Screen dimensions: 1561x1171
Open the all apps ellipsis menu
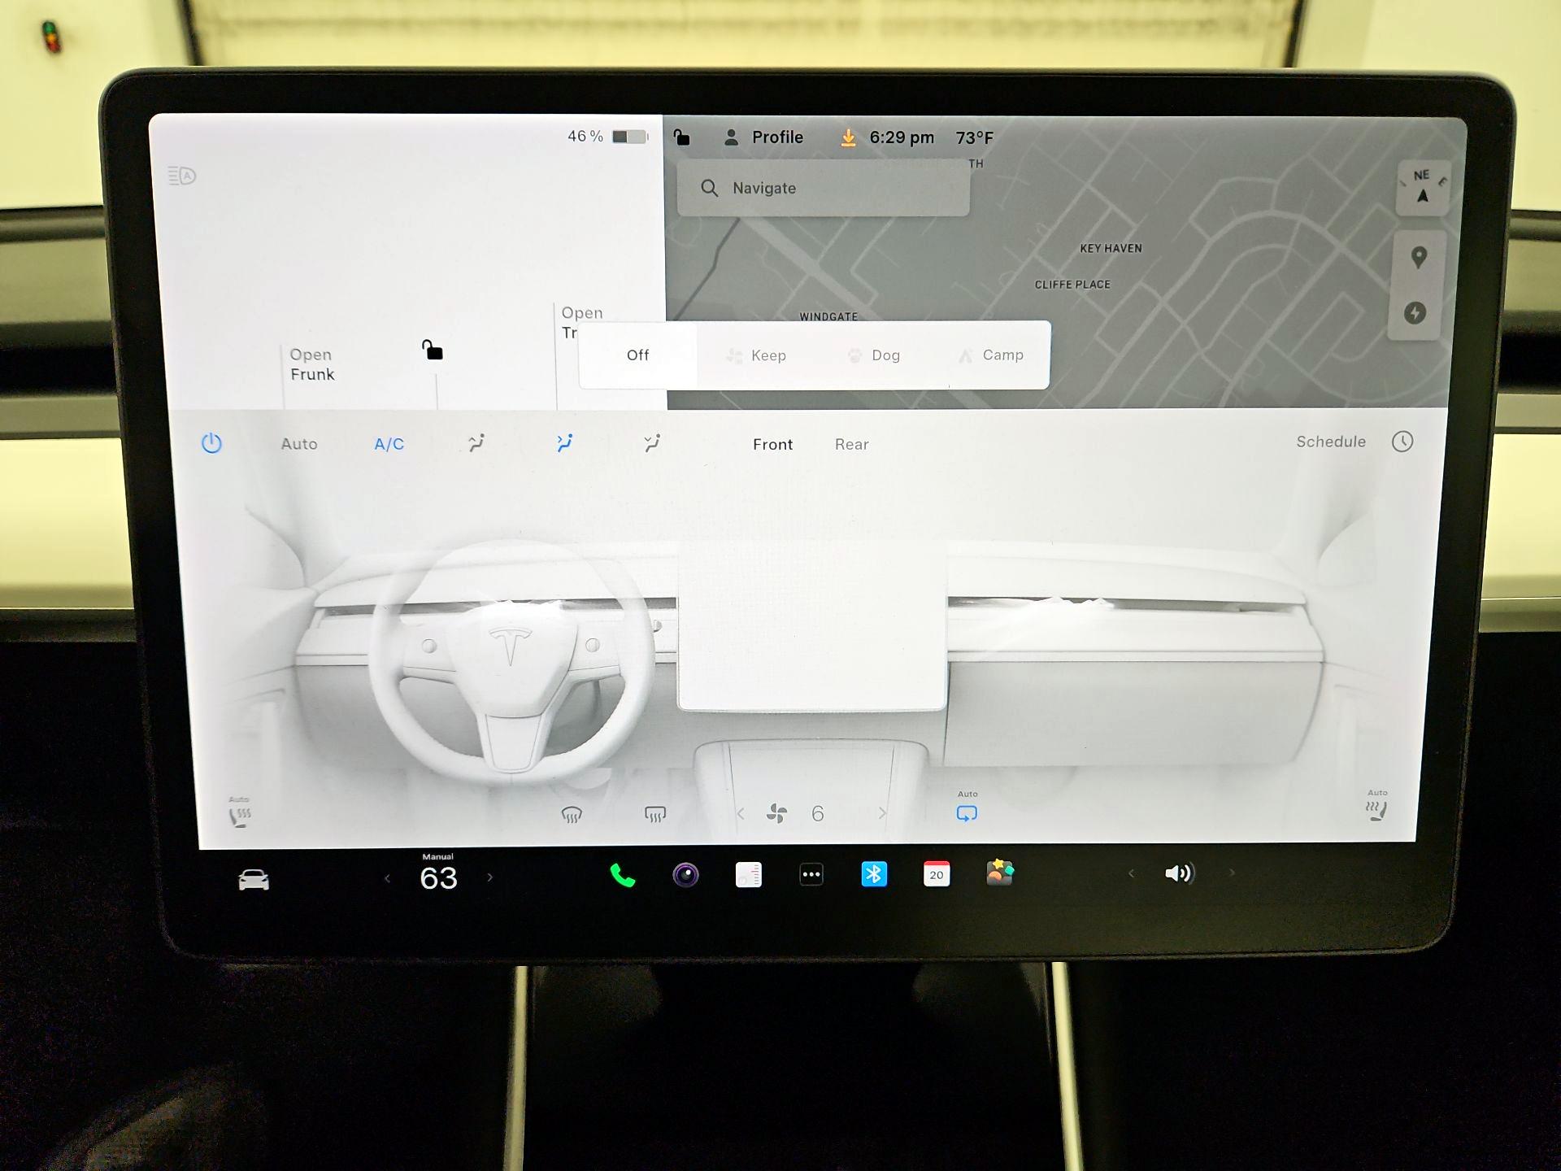[811, 875]
